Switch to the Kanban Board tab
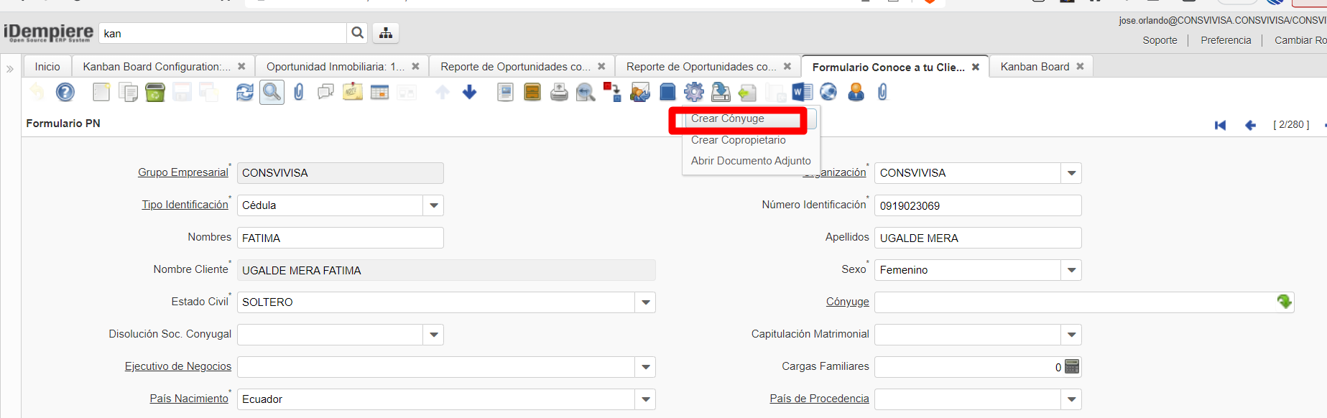This screenshot has height=418, width=1327. 1035,67
